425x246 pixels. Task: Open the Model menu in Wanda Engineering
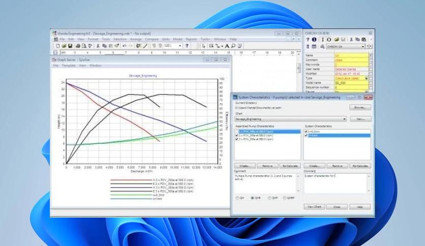pos(177,39)
